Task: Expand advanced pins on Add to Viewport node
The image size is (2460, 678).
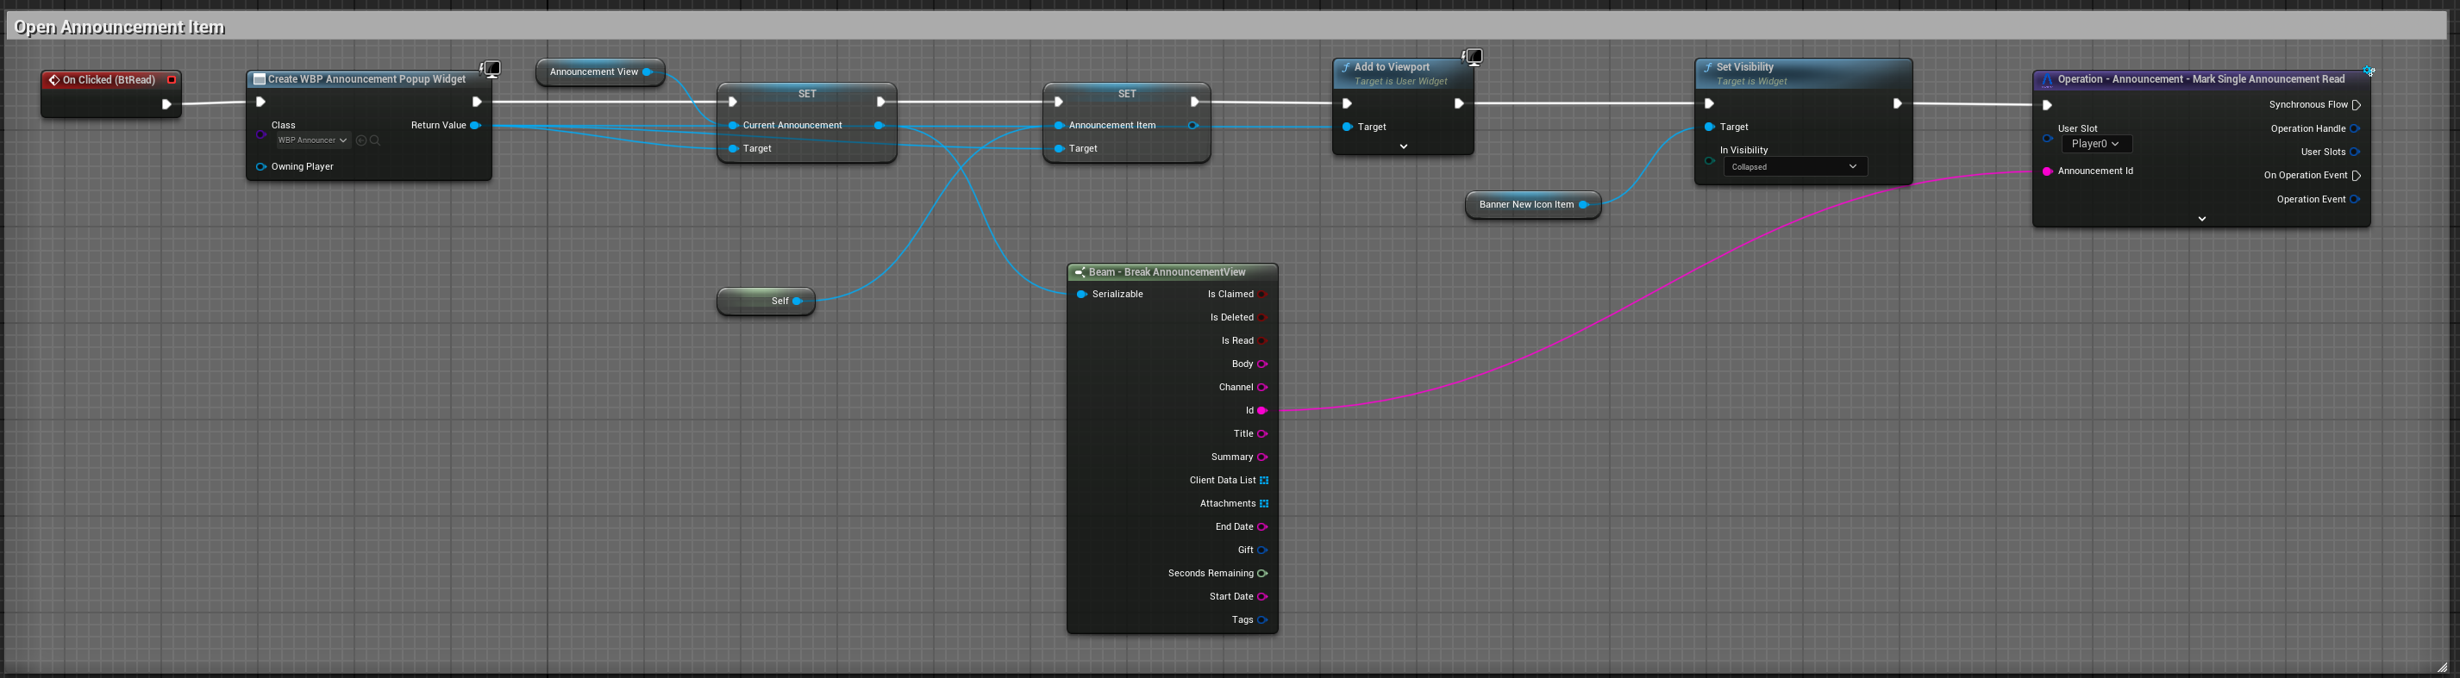Action: click(1403, 146)
